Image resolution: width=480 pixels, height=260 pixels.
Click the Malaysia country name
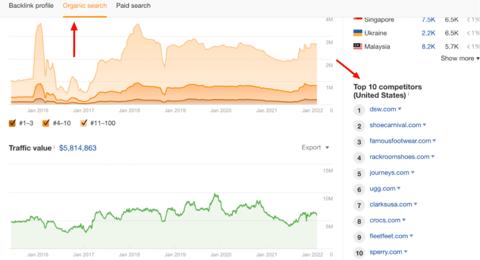tap(377, 47)
